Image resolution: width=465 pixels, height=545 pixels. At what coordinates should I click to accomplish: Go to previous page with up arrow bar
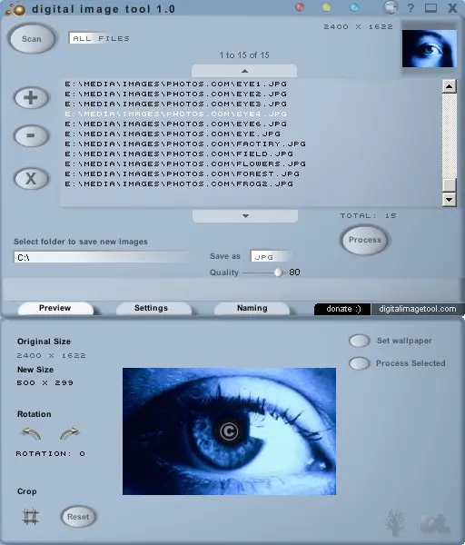point(244,71)
